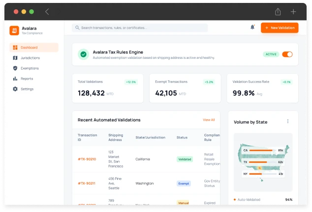Viewport: 312px width, 212px height.
Task: Click the Jurisdictions map icon
Action: [15, 58]
